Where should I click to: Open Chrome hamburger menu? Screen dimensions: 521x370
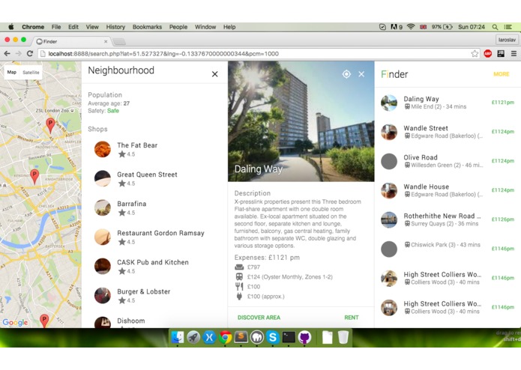(514, 53)
